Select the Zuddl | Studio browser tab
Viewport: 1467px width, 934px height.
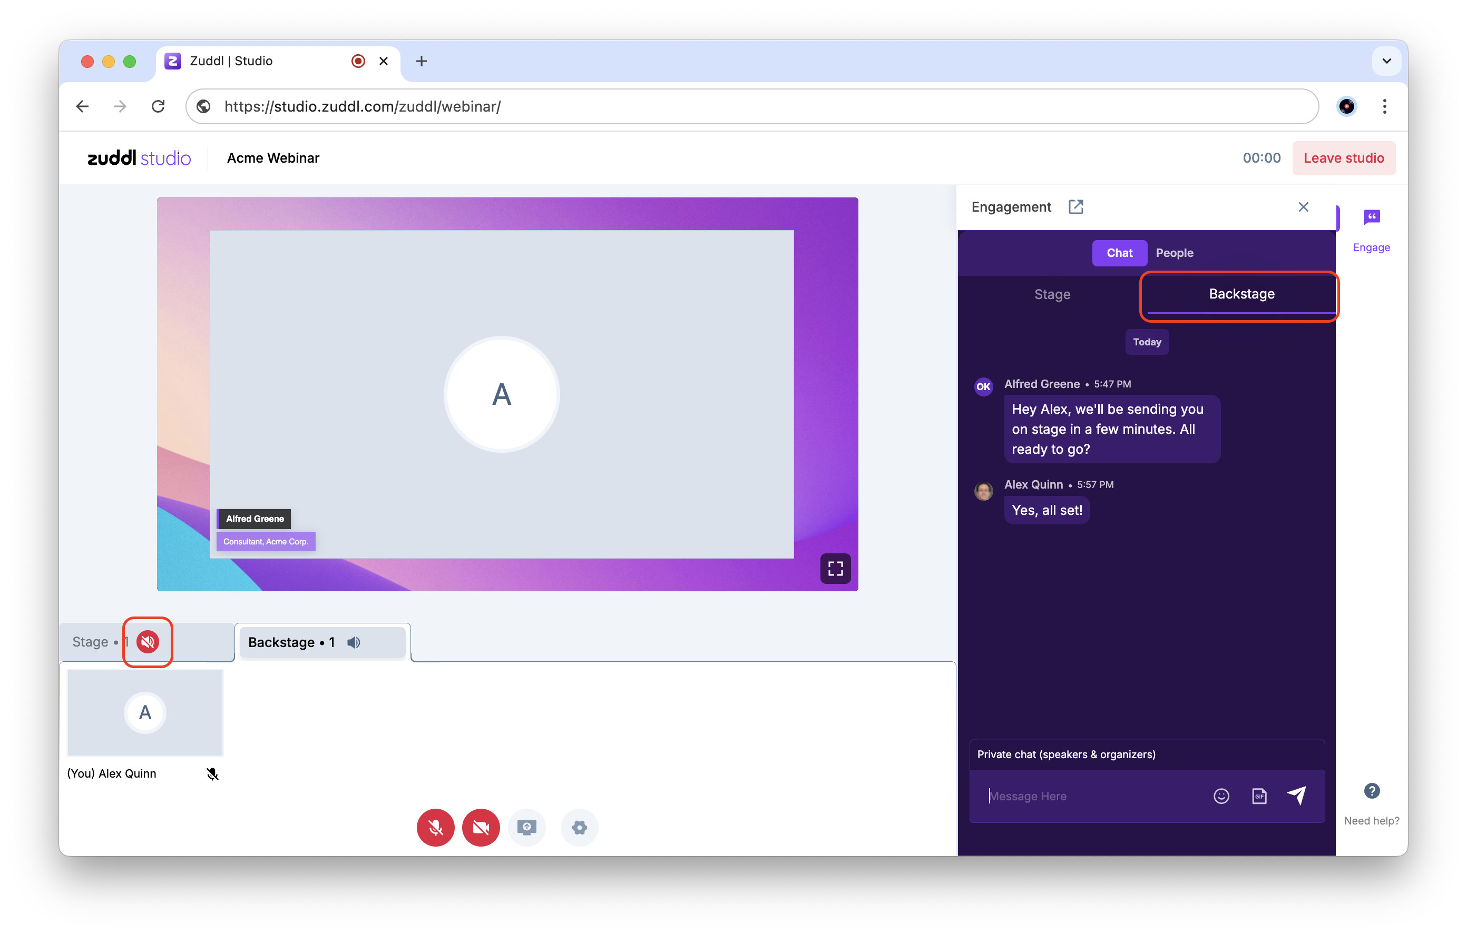[x=278, y=61]
